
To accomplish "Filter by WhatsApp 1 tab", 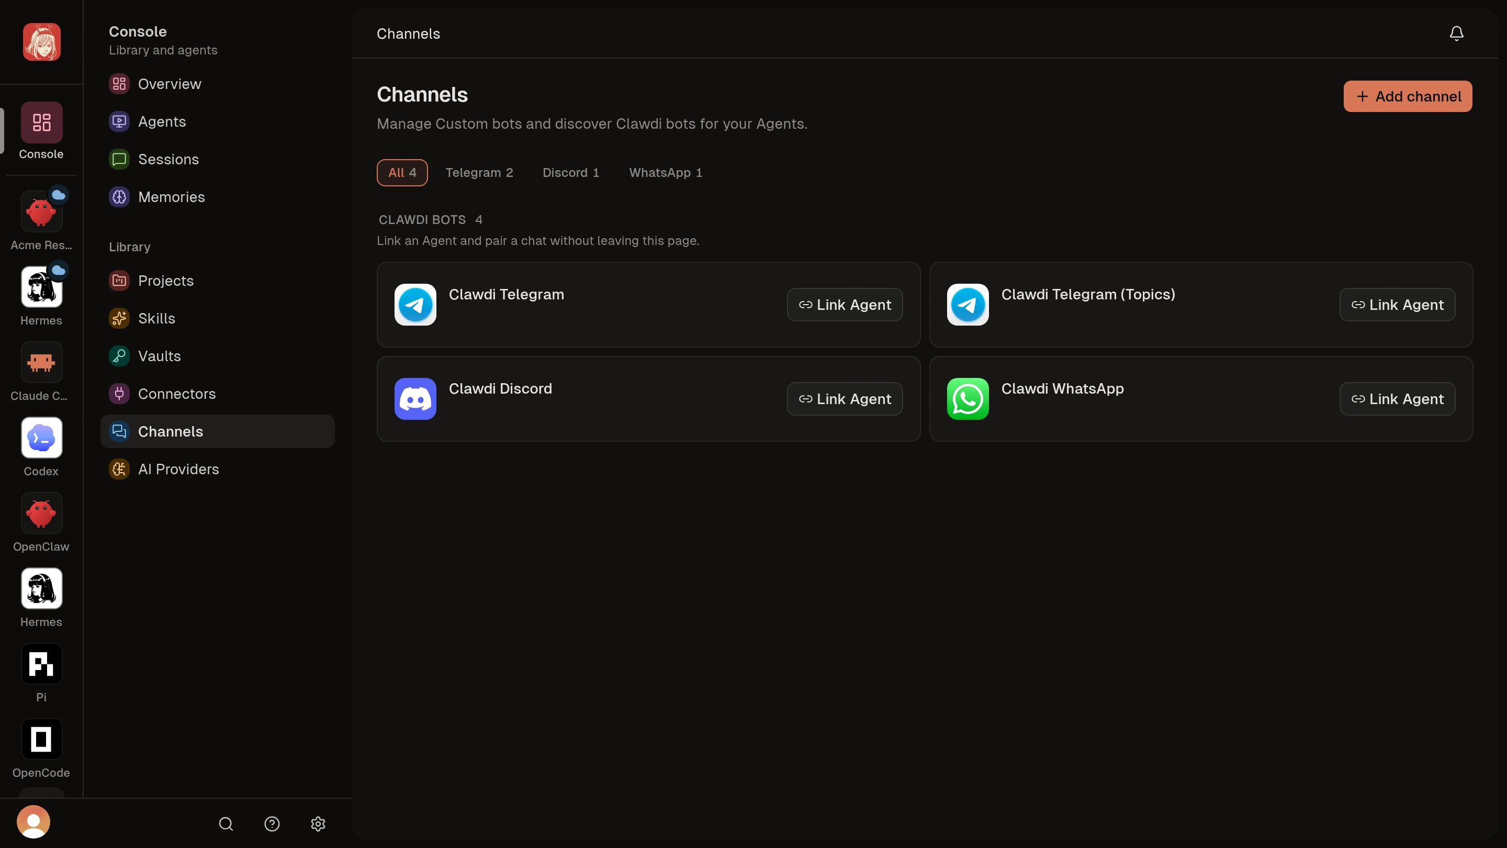I will 666,173.
